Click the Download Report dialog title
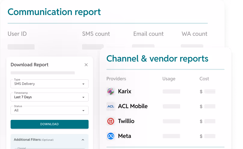The image size is (243, 149). pyautogui.click(x=29, y=65)
